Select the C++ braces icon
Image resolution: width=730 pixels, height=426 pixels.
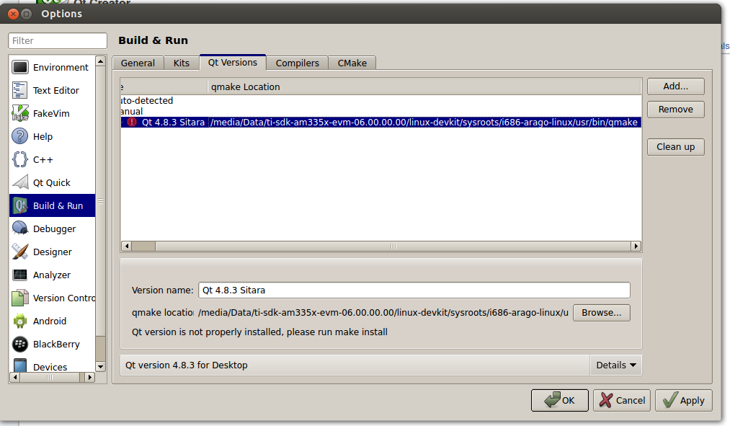20,160
